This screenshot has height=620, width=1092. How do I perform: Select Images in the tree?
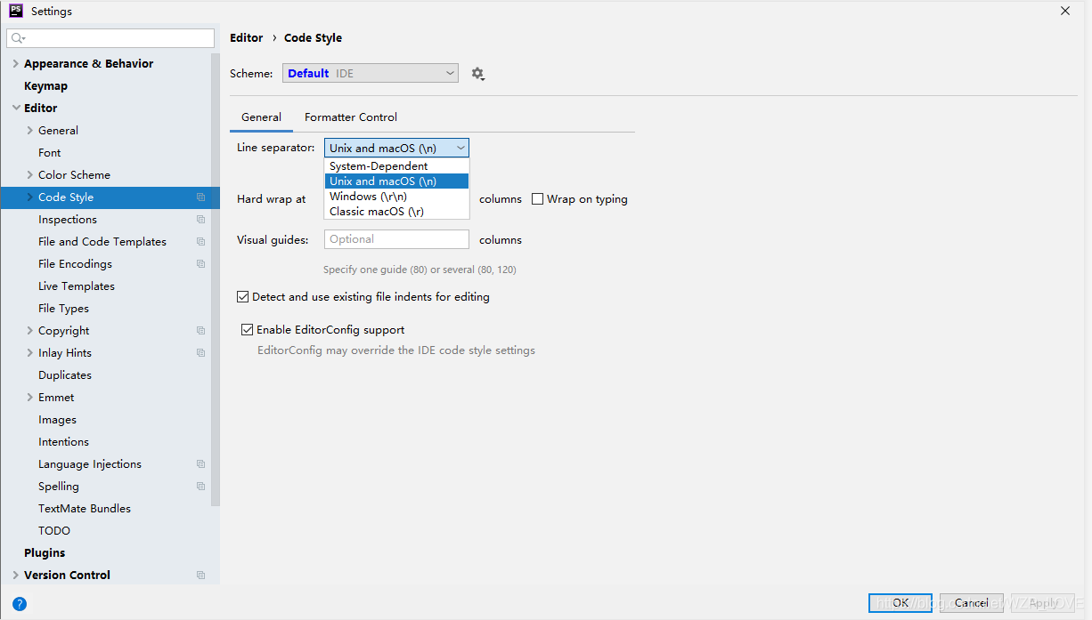point(57,420)
